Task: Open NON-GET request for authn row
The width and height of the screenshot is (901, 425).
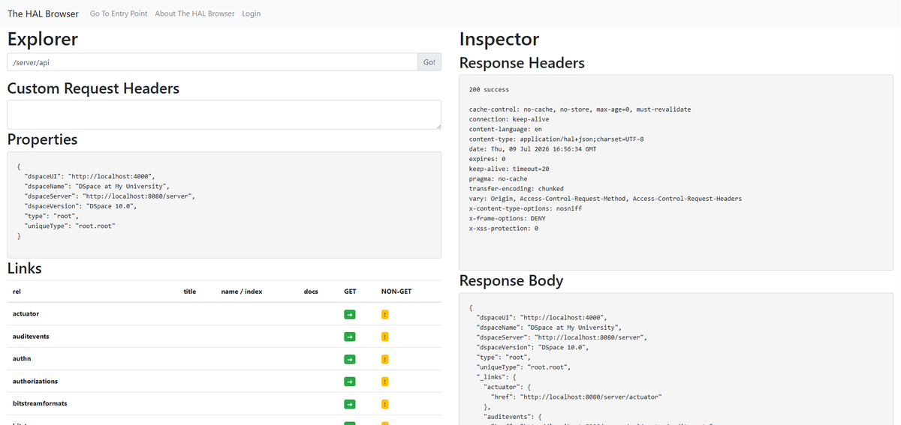Action: coord(384,359)
